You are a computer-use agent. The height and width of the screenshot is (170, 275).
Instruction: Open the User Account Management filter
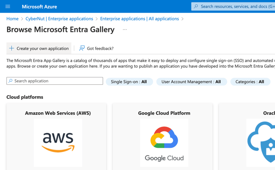click(191, 82)
